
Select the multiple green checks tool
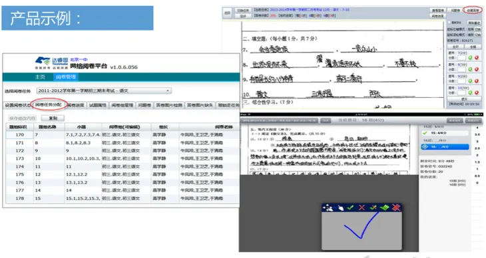(x=385, y=207)
